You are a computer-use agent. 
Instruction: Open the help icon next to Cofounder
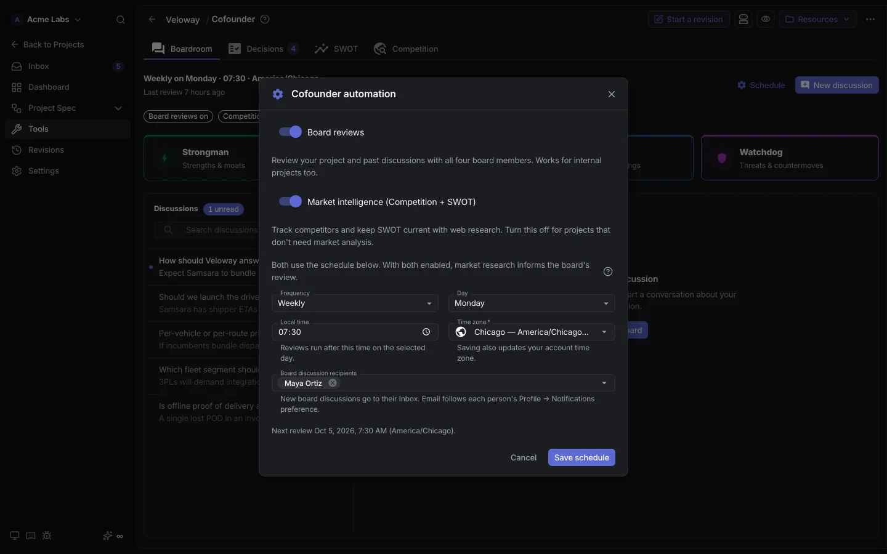coord(265,19)
